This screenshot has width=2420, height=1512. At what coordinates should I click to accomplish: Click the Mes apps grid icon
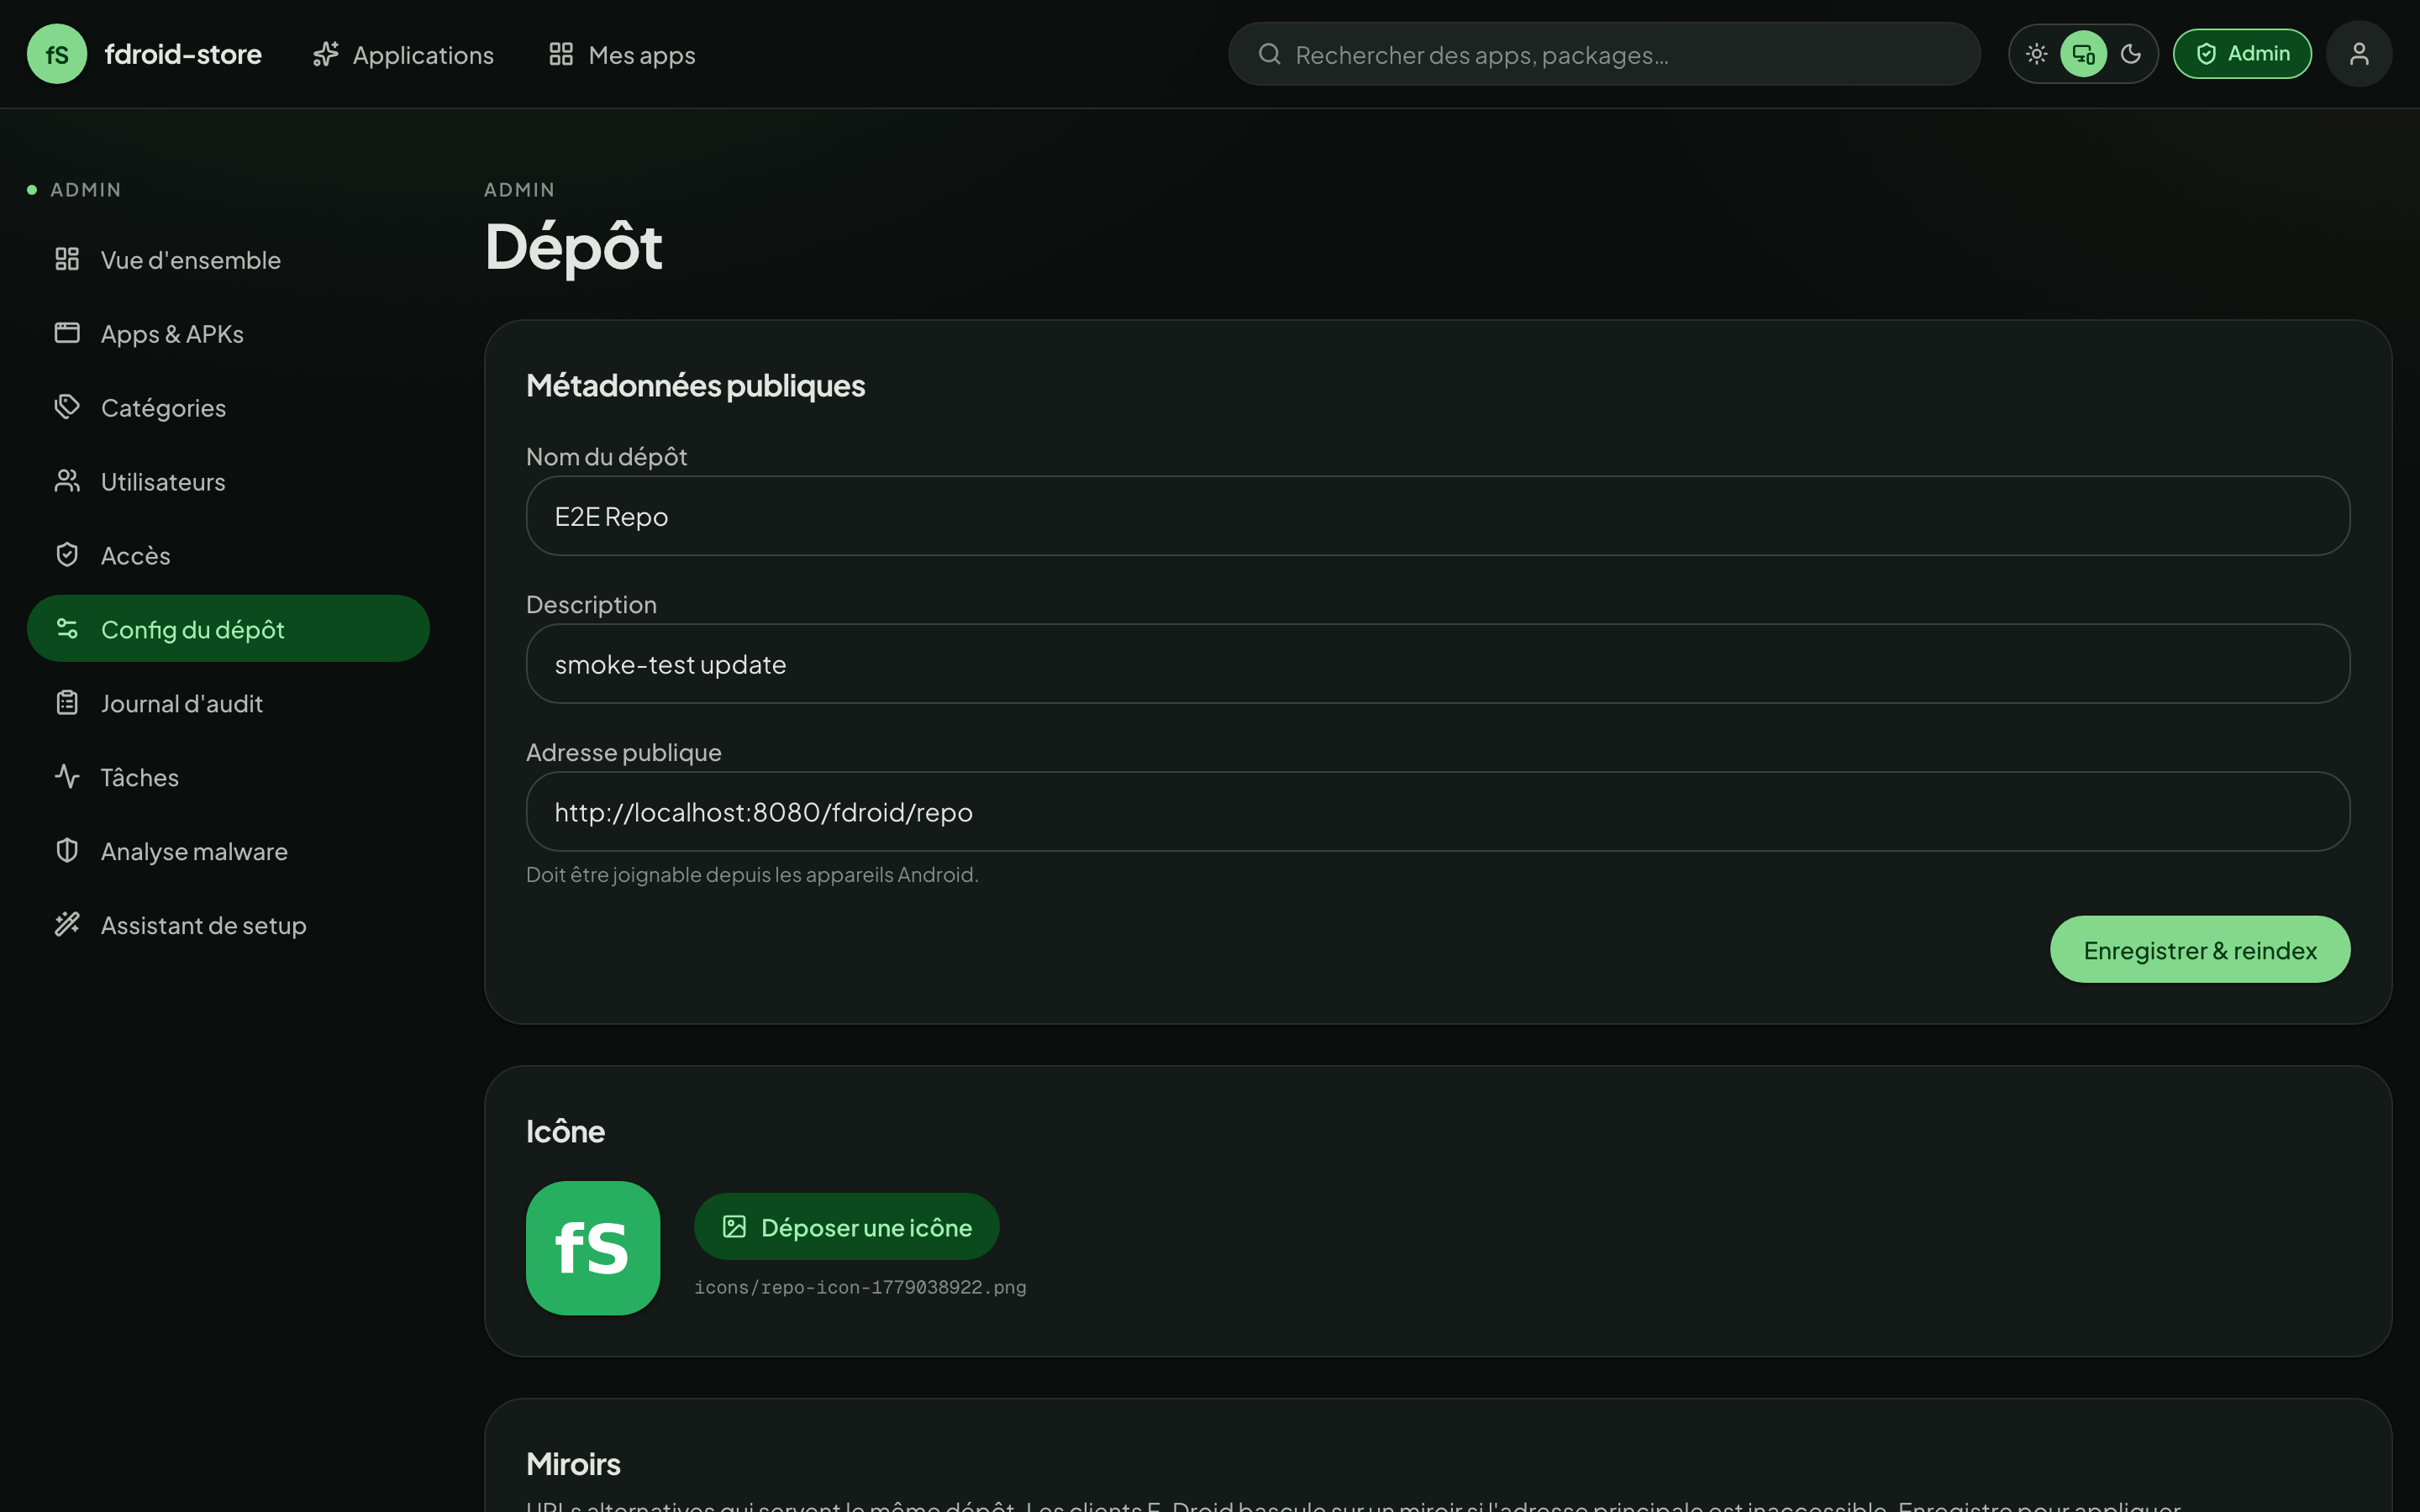tap(561, 54)
